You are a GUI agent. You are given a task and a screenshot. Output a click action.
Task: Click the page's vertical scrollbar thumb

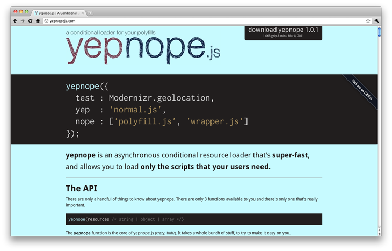[x=379, y=32]
